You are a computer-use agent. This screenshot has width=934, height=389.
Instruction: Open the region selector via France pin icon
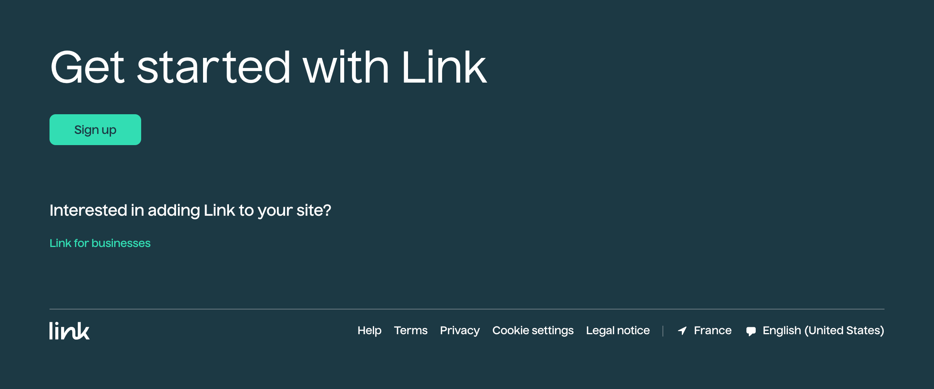point(683,331)
